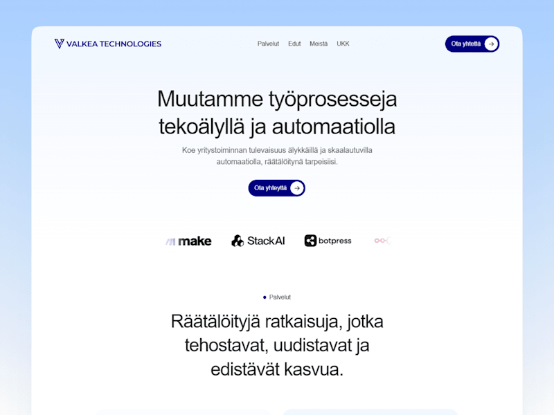
Task: Click the make partner logo
Action: (x=188, y=241)
